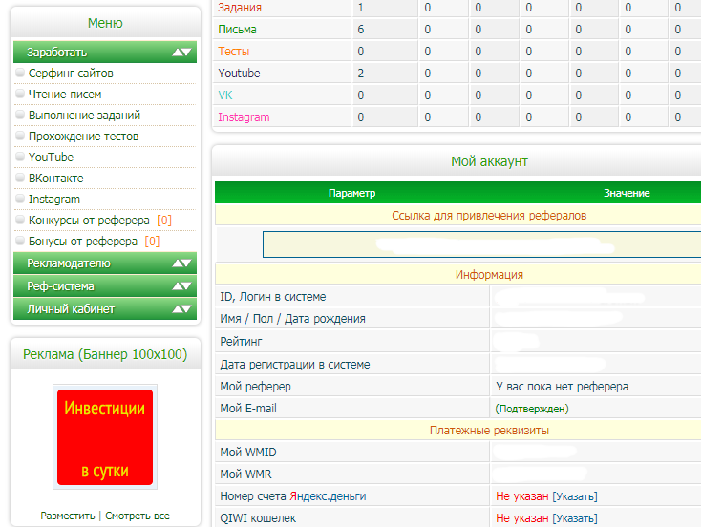Click the Меню panel title
702x527 pixels.
(105, 23)
